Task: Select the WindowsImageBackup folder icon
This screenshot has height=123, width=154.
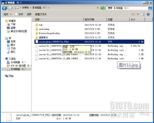Action: pyautogui.click(x=37, y=33)
